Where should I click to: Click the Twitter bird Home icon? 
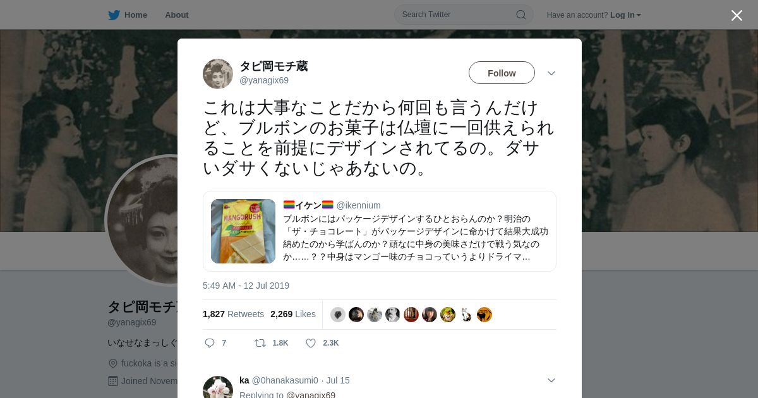(x=114, y=15)
